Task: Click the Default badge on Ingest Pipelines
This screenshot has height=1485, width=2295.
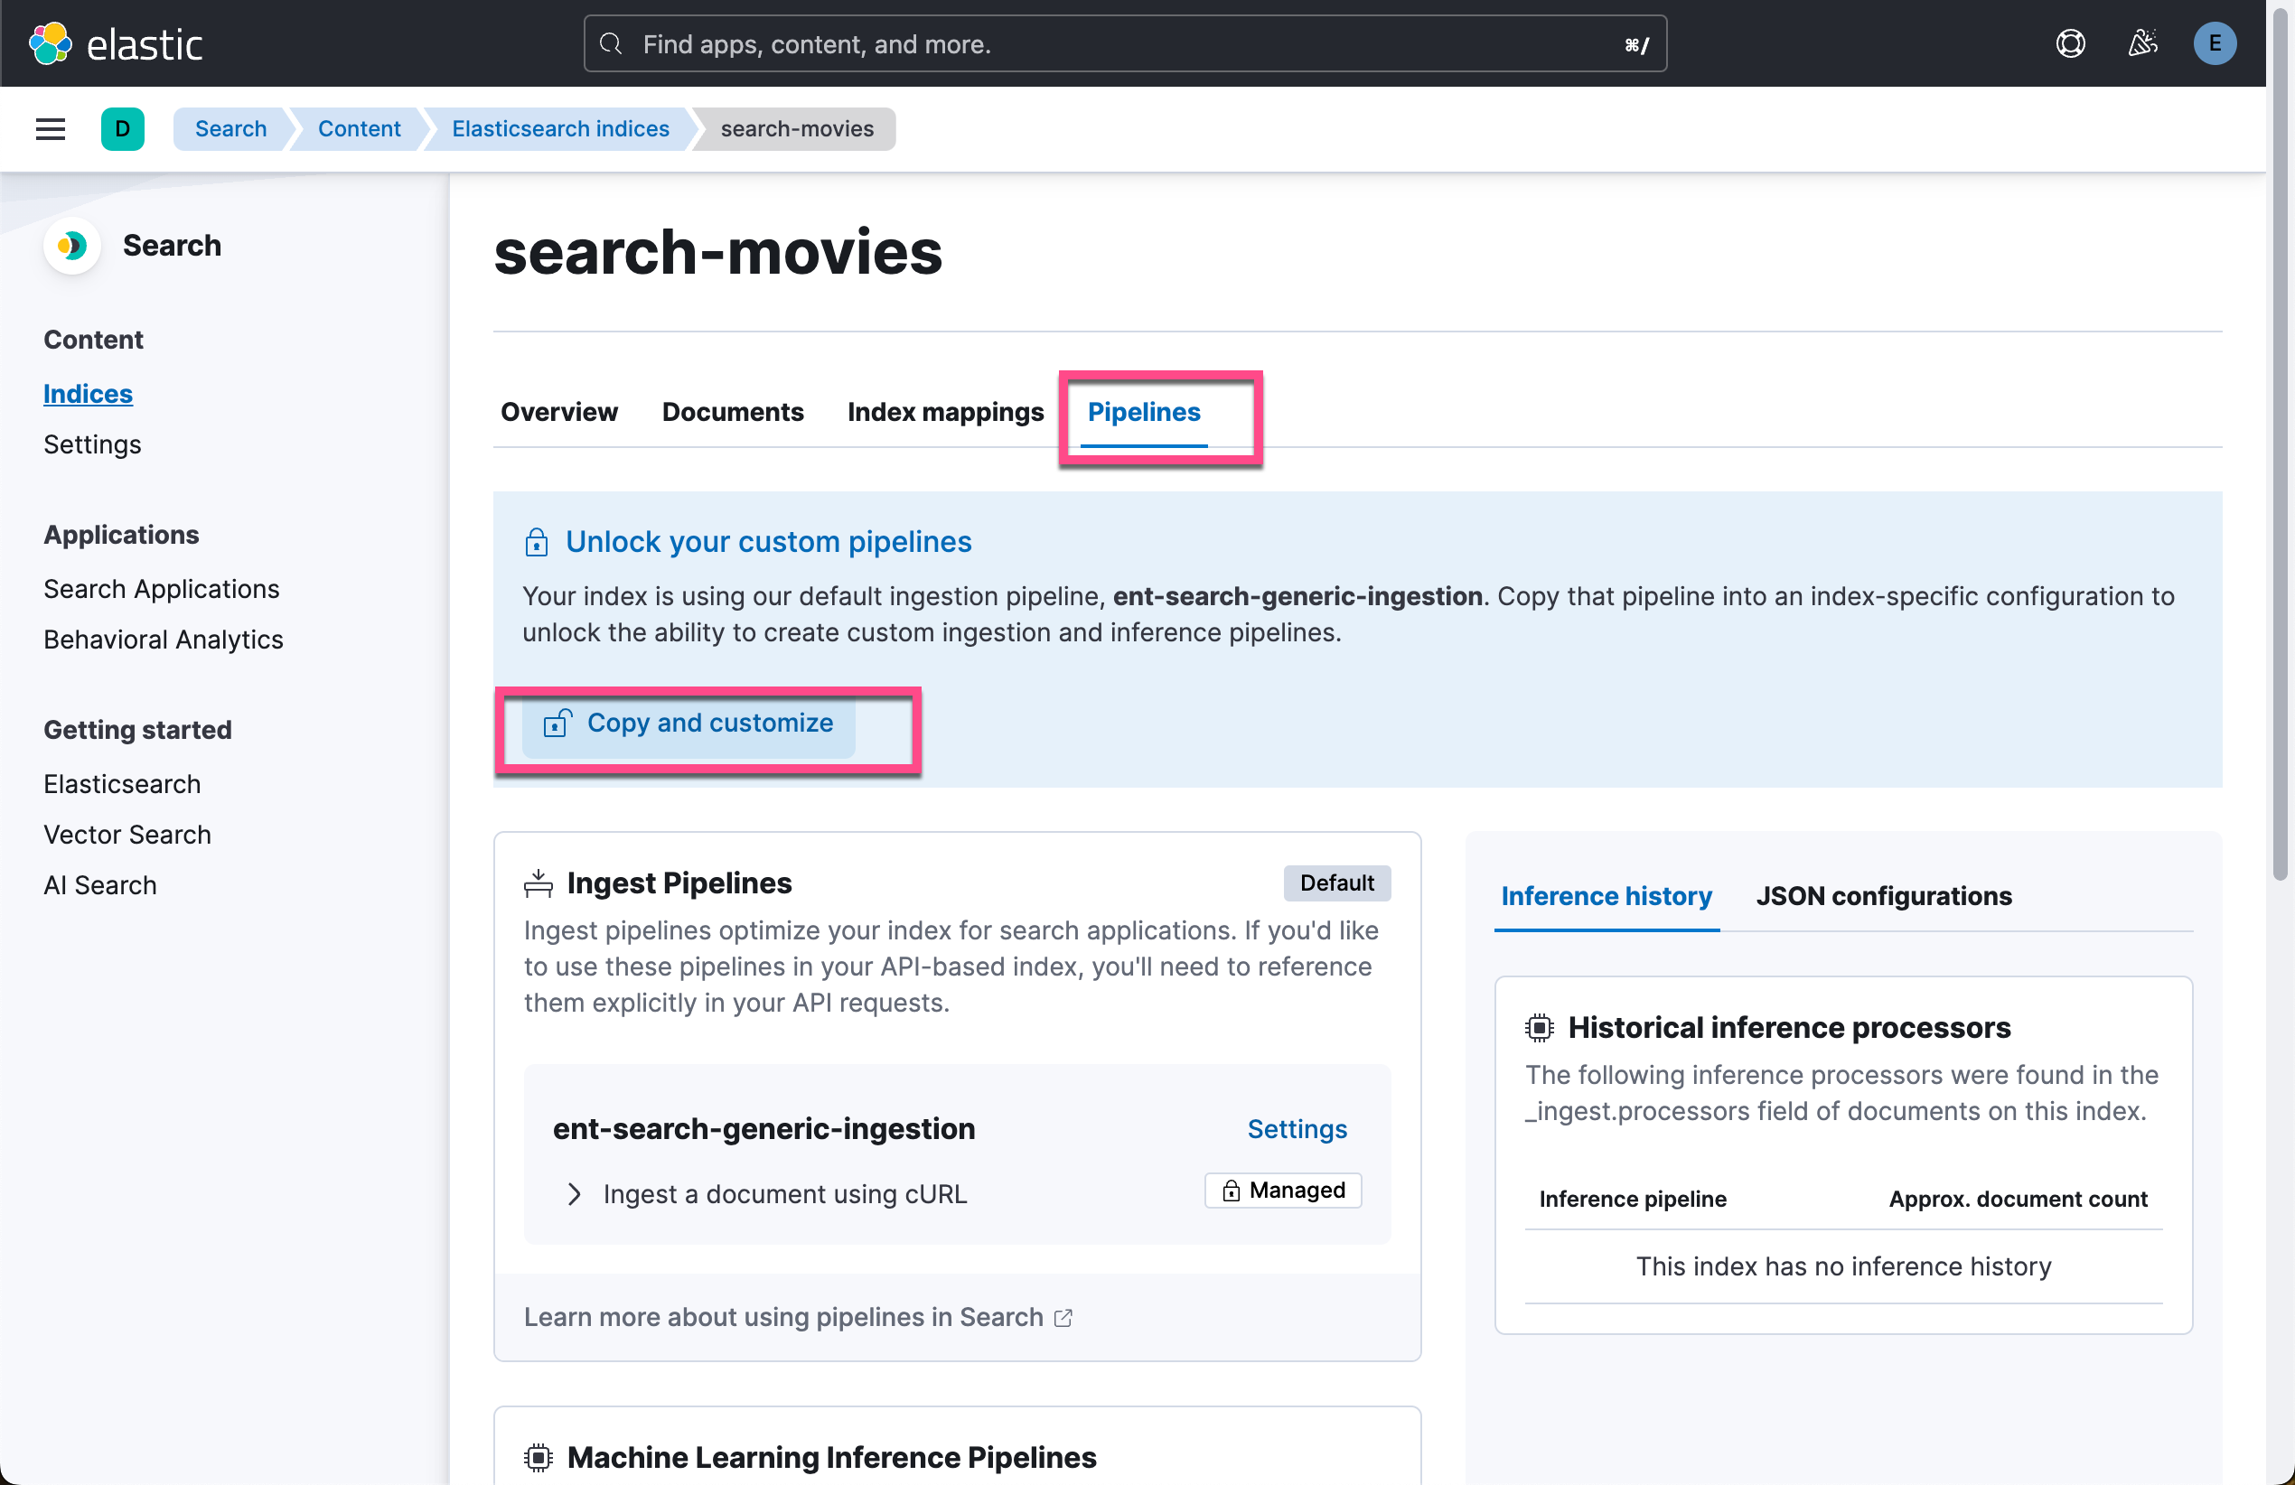Action: [1336, 883]
